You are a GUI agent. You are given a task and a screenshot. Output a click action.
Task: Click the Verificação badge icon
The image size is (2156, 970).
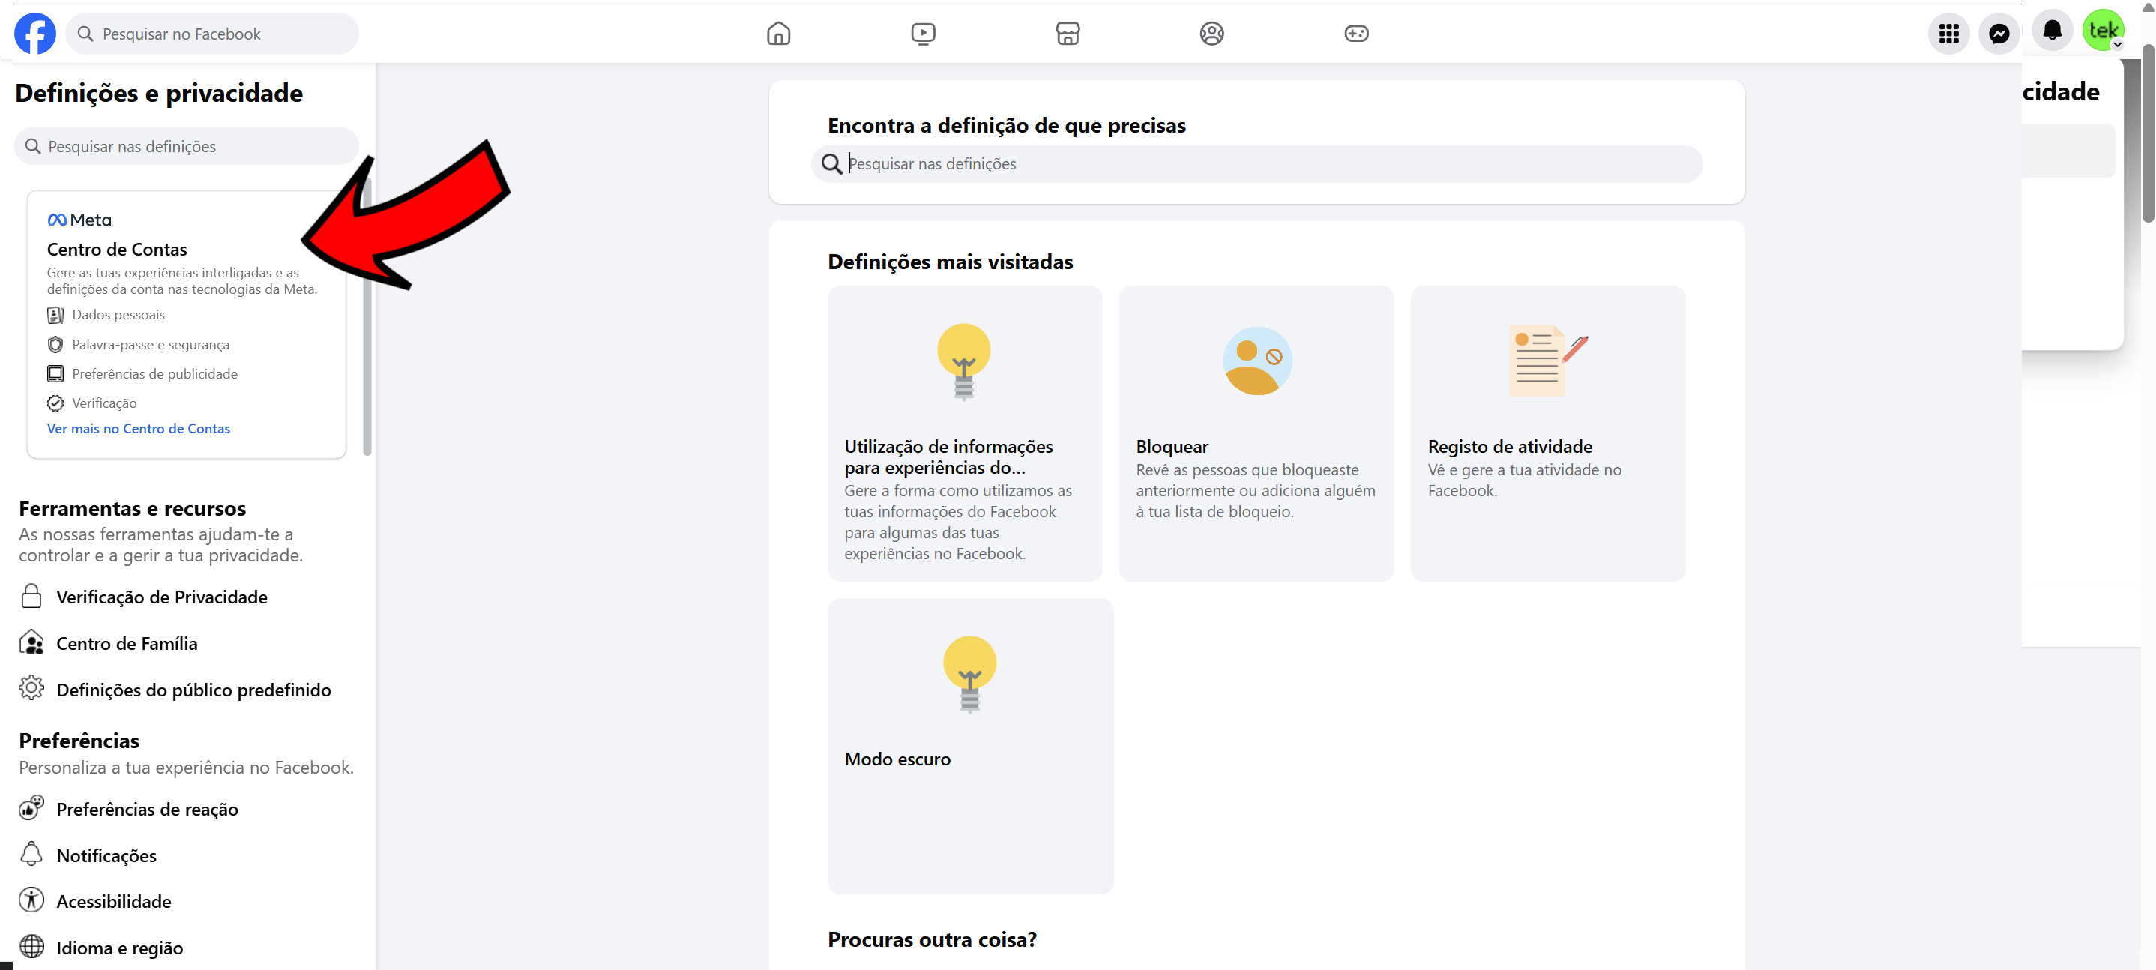click(x=55, y=403)
